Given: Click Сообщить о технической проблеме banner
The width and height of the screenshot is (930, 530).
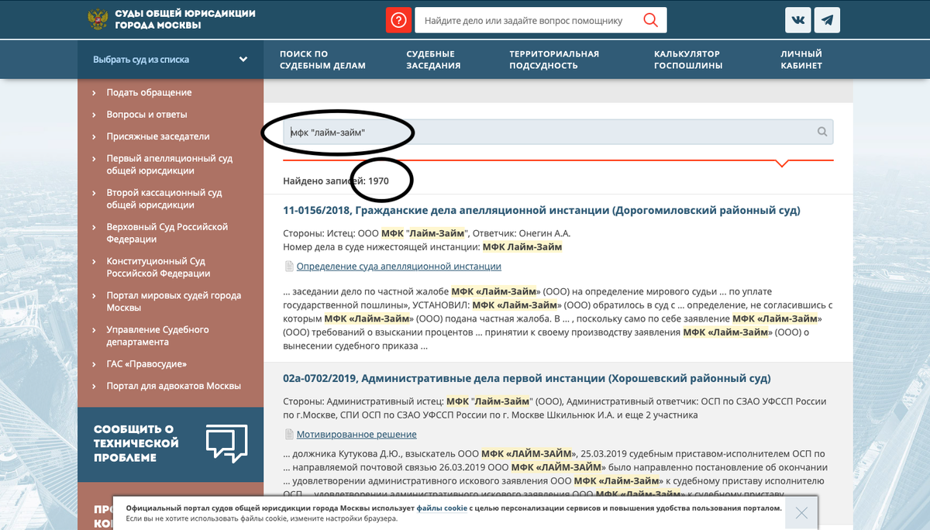Looking at the screenshot, I should 170,443.
